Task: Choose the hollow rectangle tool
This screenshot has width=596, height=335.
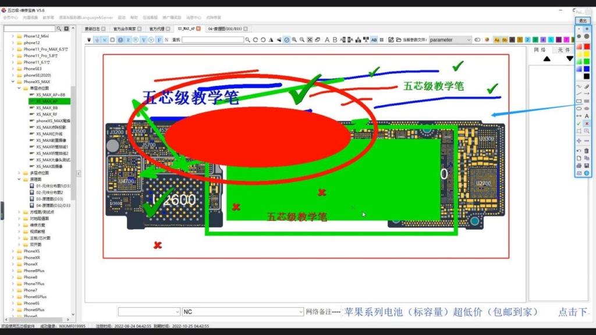Action: click(579, 101)
